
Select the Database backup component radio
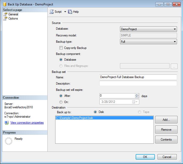(x=61, y=60)
